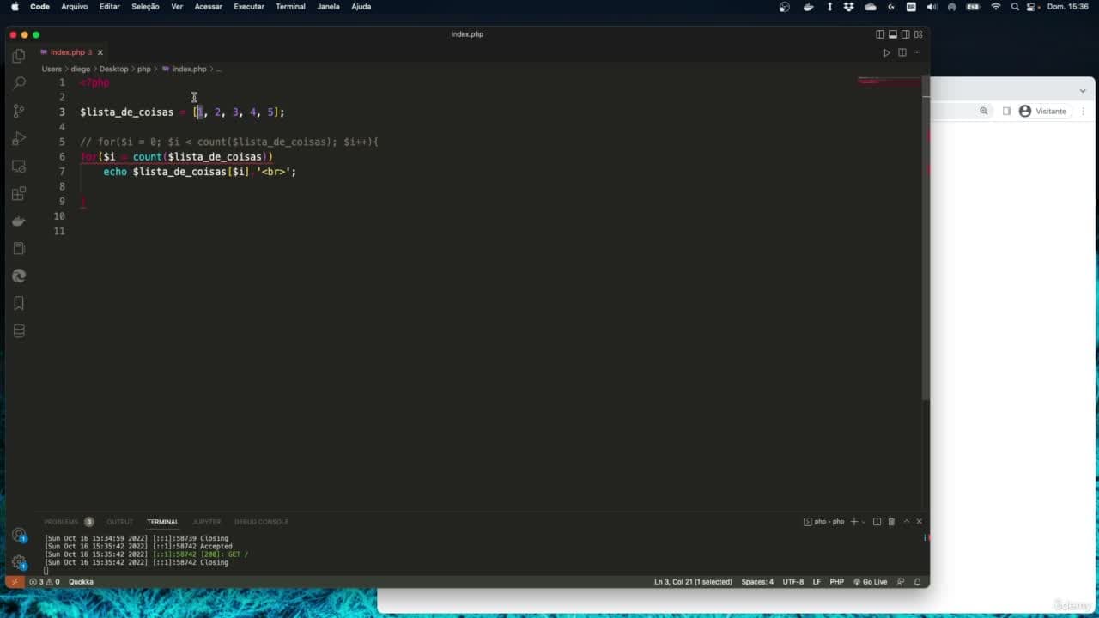1099x618 pixels.
Task: Open the Arquivo menu
Action: [x=74, y=7]
